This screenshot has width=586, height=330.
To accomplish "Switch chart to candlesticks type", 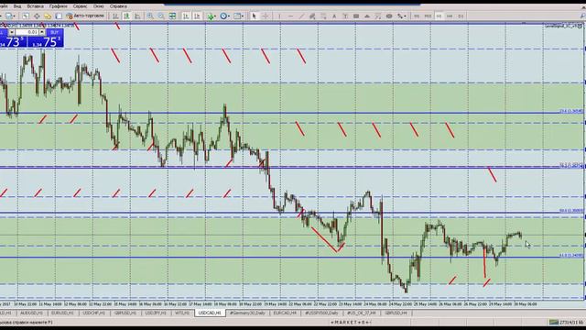I will coord(126,16).
